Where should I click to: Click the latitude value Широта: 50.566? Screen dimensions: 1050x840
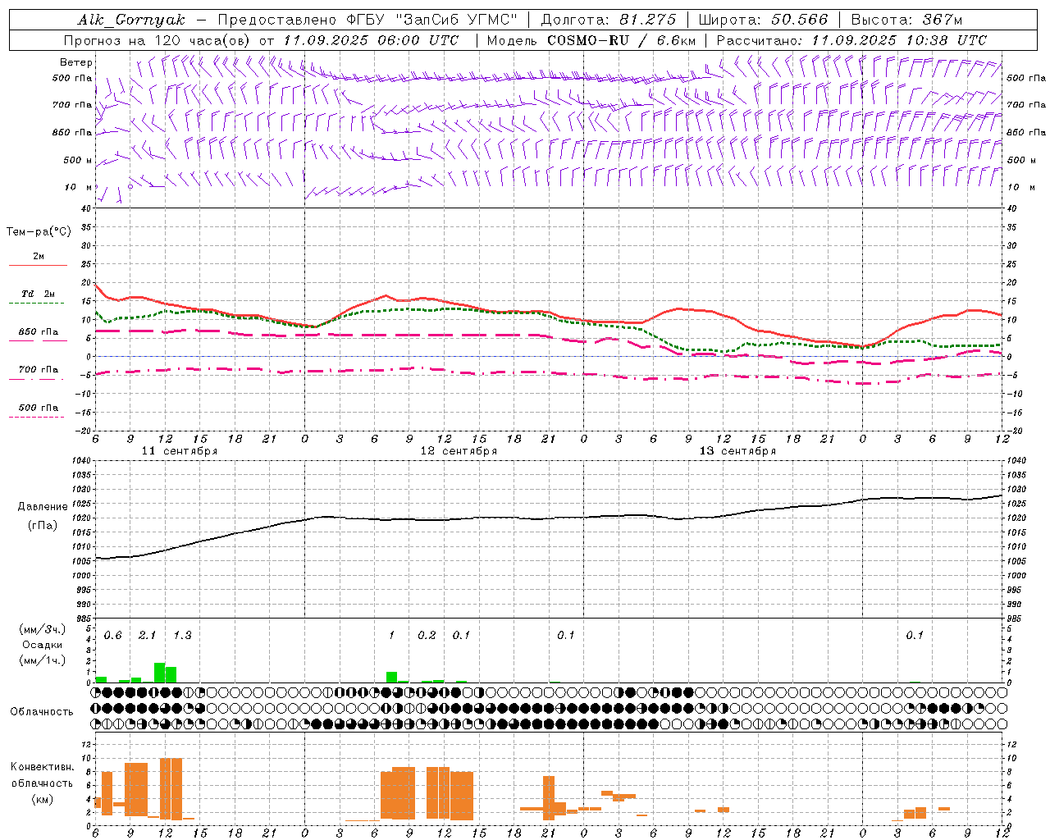763,20
